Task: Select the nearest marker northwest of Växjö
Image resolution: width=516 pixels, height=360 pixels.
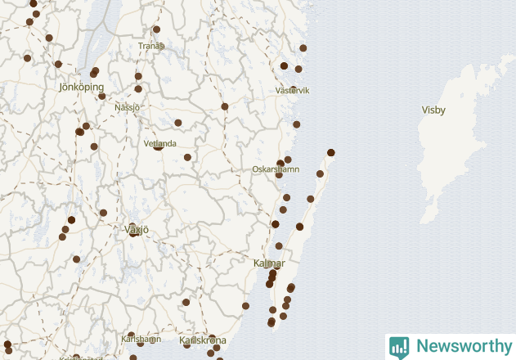Action: click(x=103, y=213)
